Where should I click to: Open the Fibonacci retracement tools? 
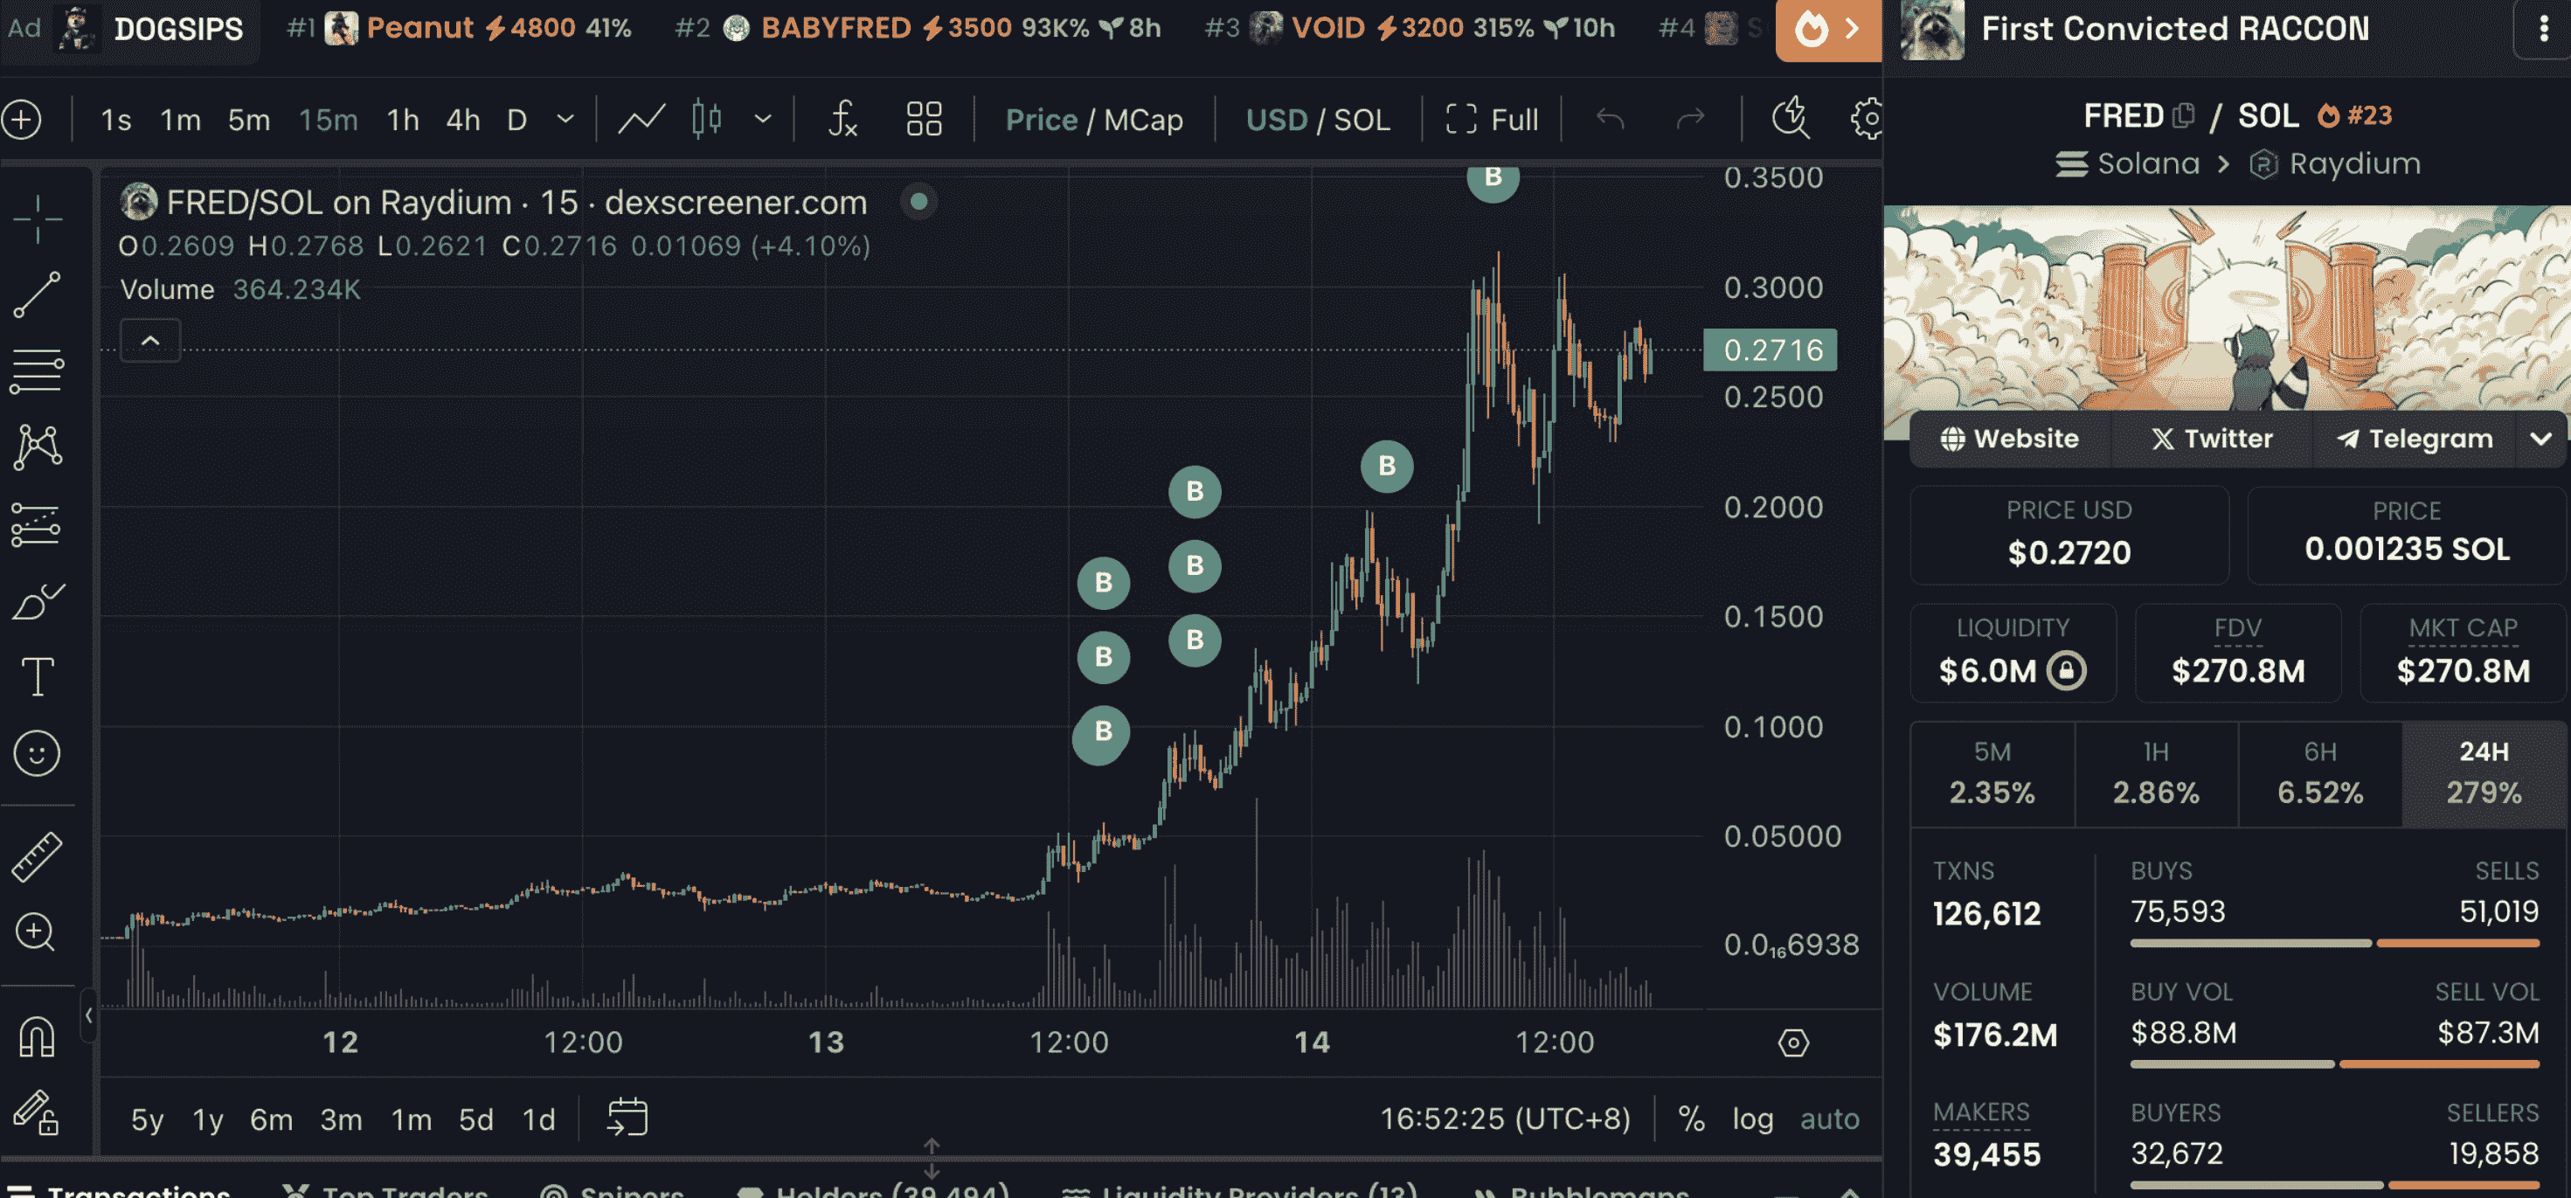coord(38,370)
